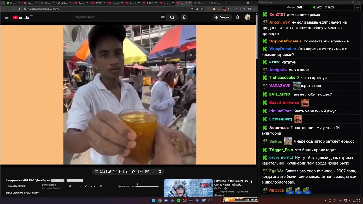Open the YouTube account avatar menu
This screenshot has height=204, width=363.
point(248,17)
